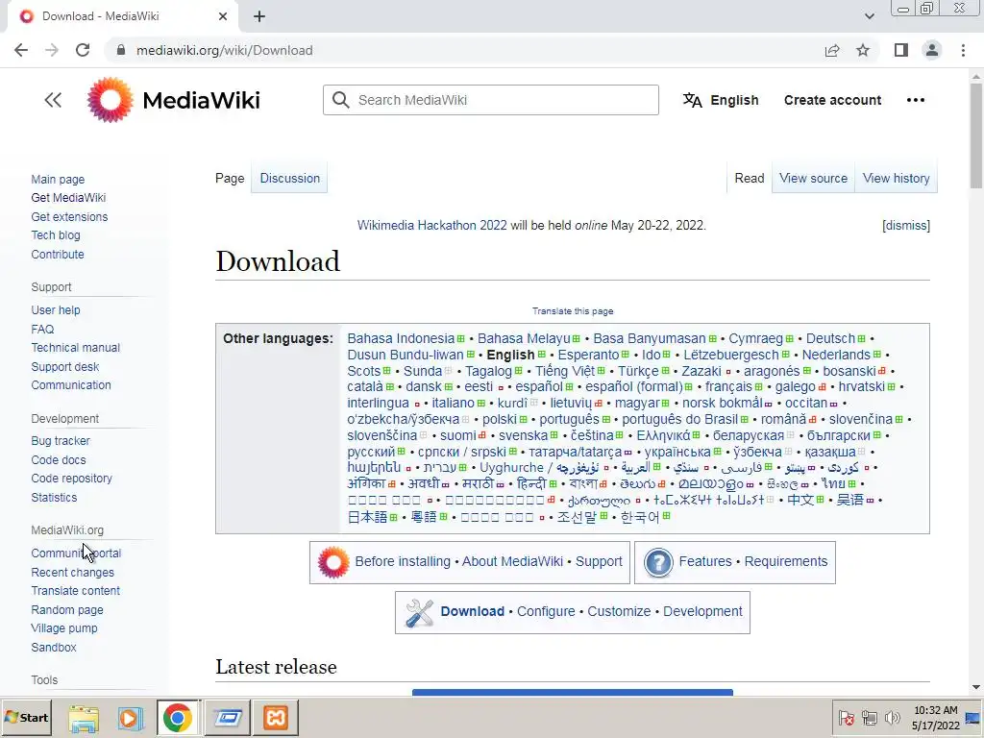This screenshot has height=738, width=984.
Task: Reload the page with refresh icon
Action: click(x=83, y=50)
